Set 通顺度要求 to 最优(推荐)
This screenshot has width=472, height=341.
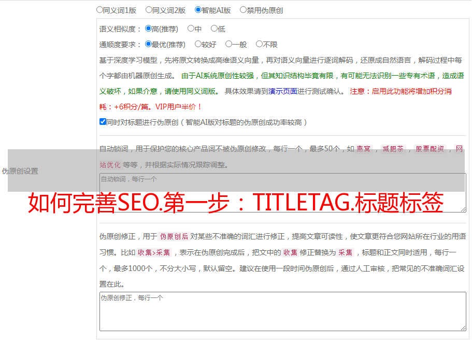point(148,44)
